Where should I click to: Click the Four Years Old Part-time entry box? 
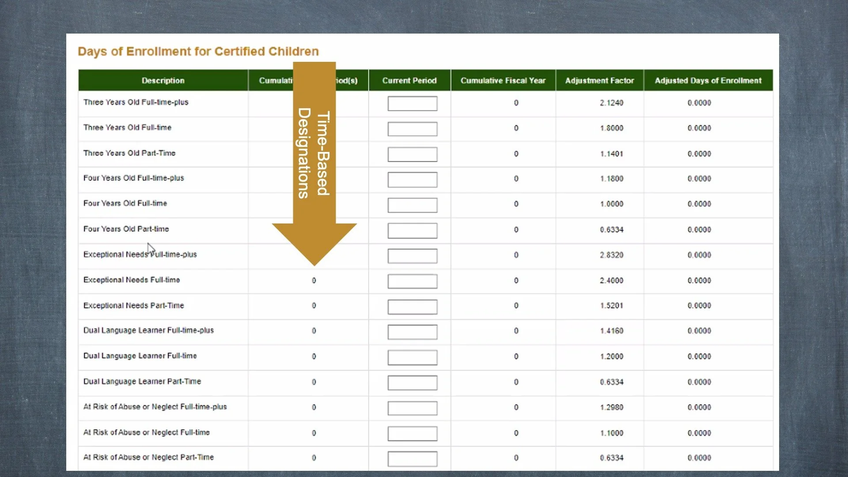412,230
